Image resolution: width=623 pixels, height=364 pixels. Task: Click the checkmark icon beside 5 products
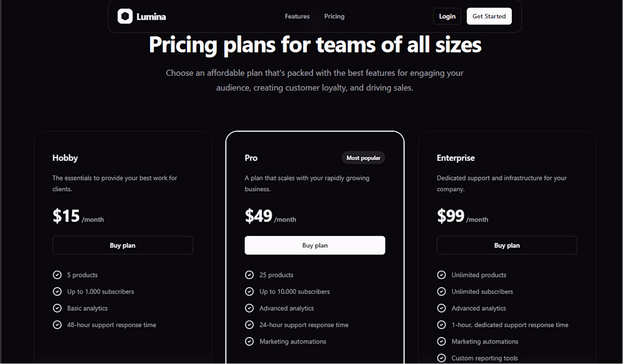click(x=57, y=275)
